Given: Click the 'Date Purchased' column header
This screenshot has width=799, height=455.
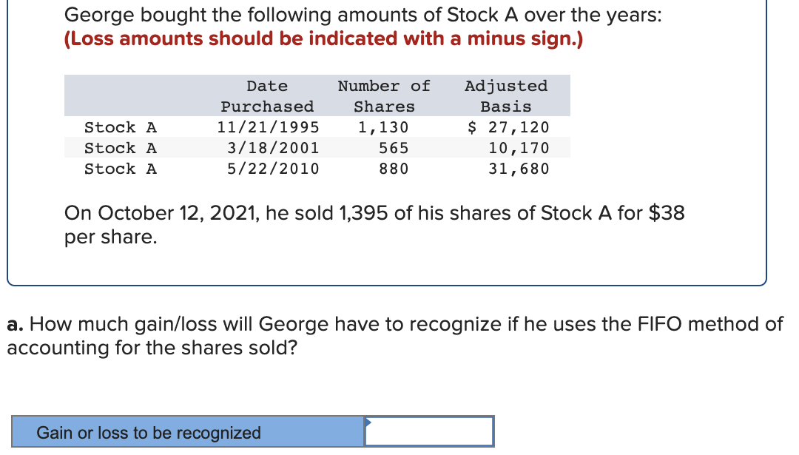Looking at the screenshot, I should coord(267,95).
